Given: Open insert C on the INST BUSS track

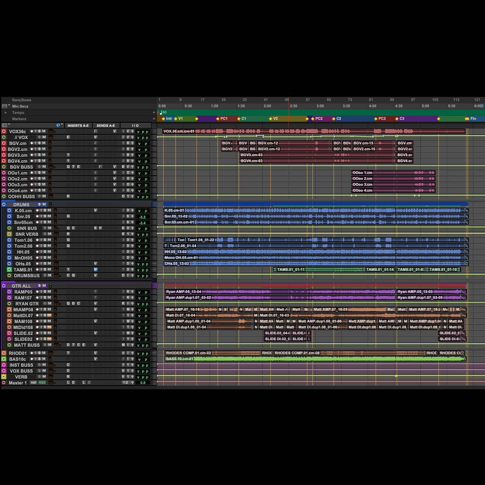Looking at the screenshot, I should point(68,365).
